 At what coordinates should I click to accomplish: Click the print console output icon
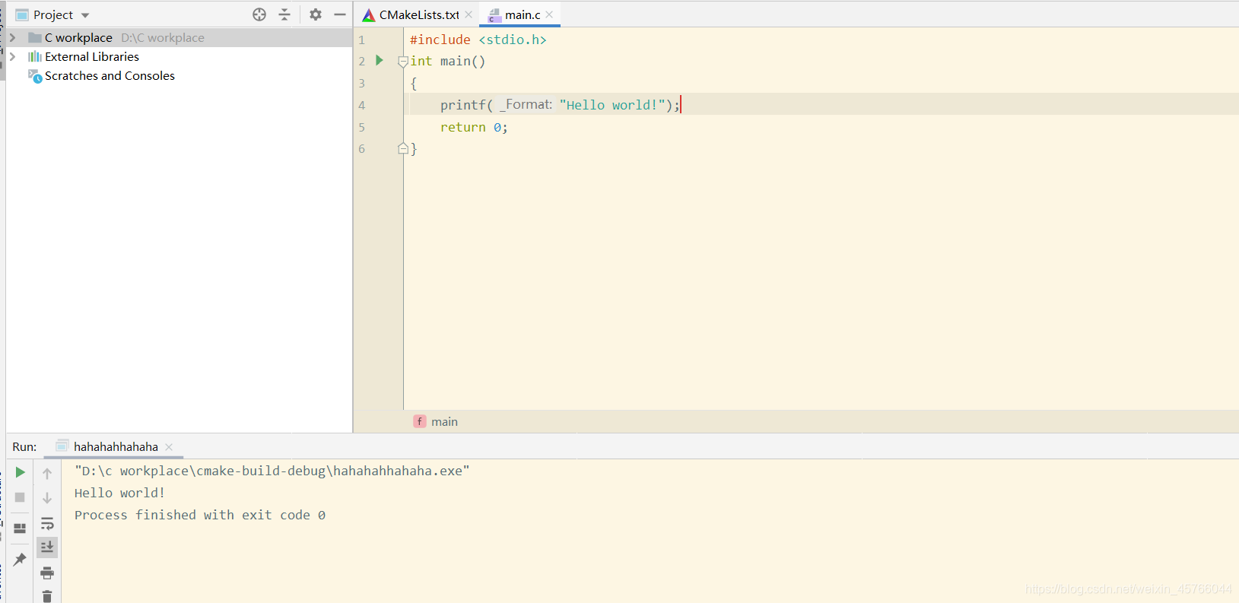(x=47, y=573)
